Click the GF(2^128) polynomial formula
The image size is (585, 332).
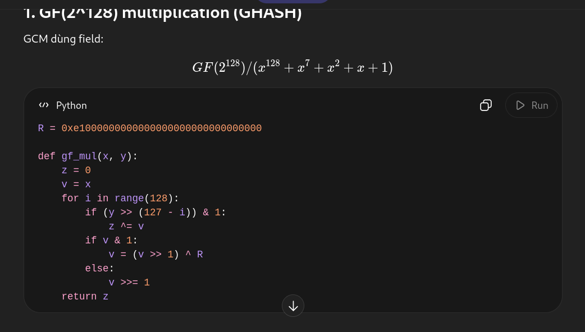point(292,67)
